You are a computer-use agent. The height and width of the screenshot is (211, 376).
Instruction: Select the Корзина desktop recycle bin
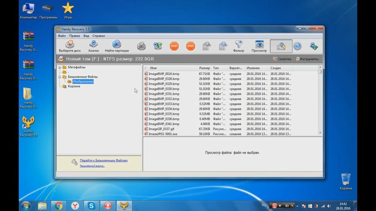click(346, 182)
